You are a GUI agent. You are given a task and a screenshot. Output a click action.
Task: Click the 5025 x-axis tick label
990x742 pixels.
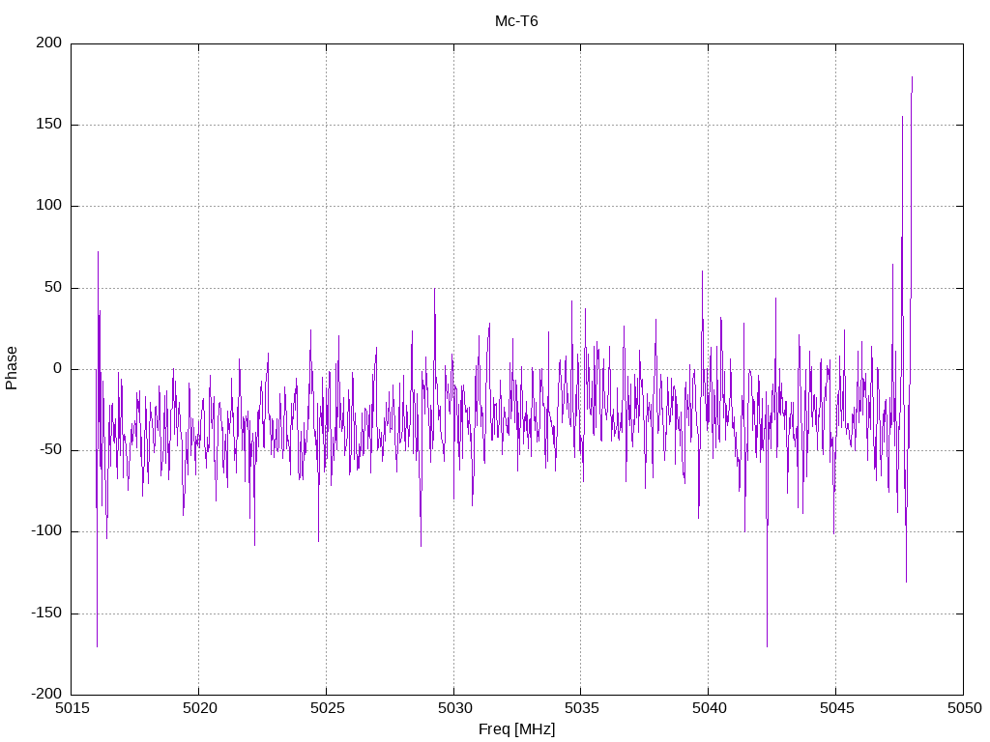326,708
